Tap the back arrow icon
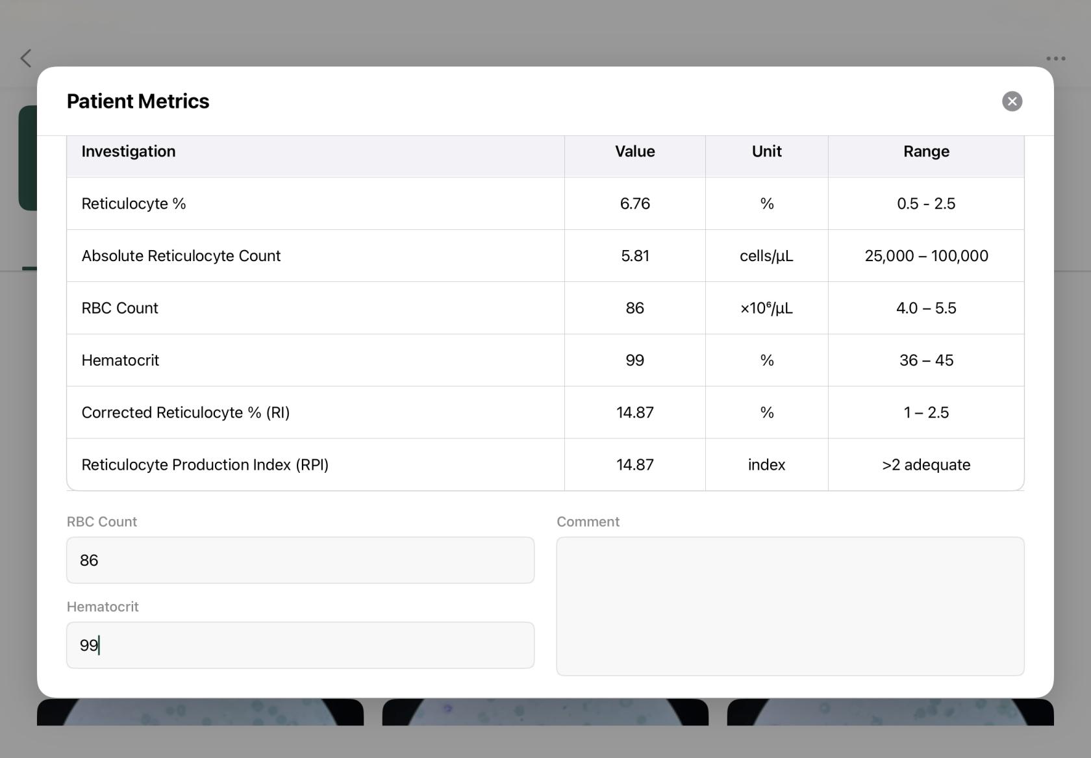 26,58
